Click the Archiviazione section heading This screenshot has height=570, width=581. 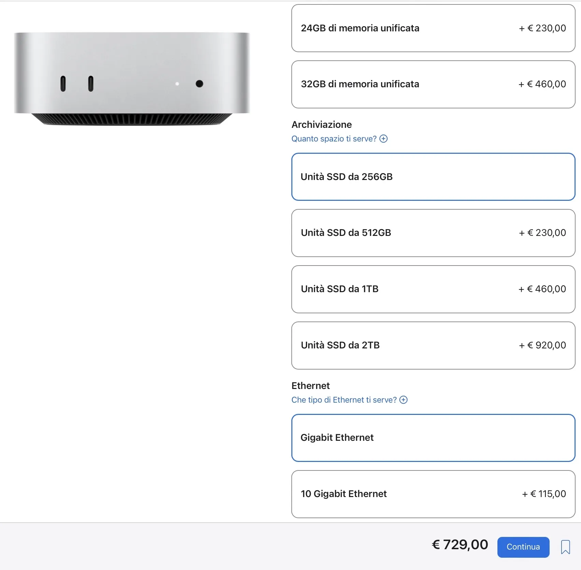(x=321, y=124)
